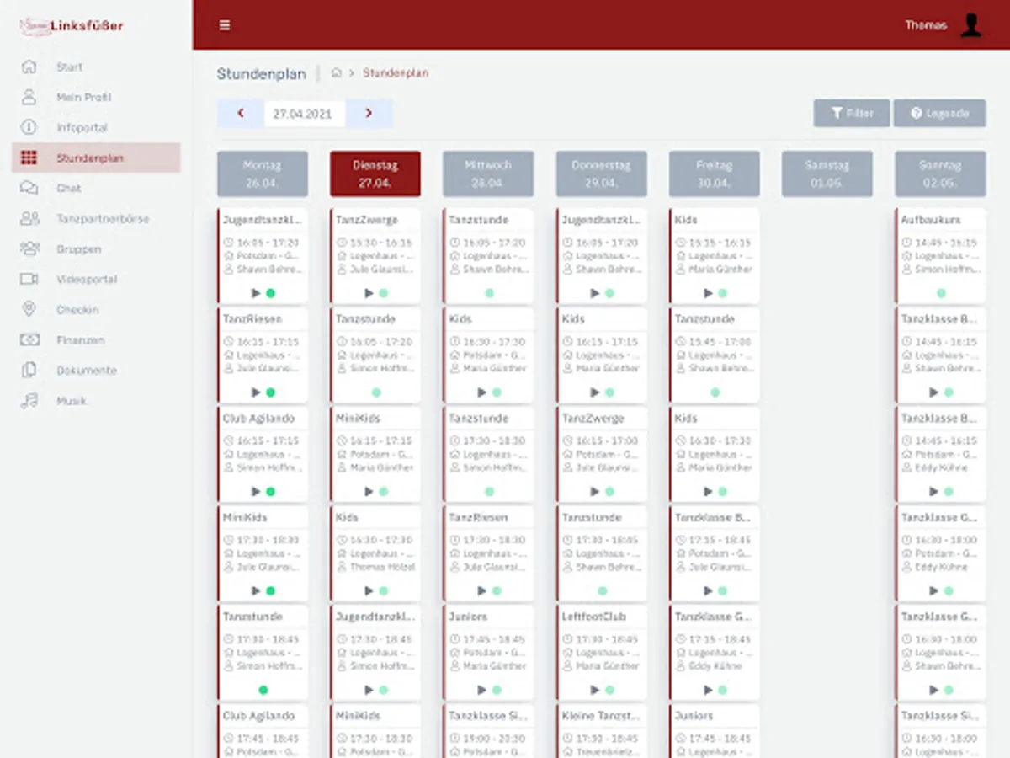Image resolution: width=1010 pixels, height=758 pixels.
Task: Click status dot on Friday Tanzstunde card
Action: [x=715, y=392]
